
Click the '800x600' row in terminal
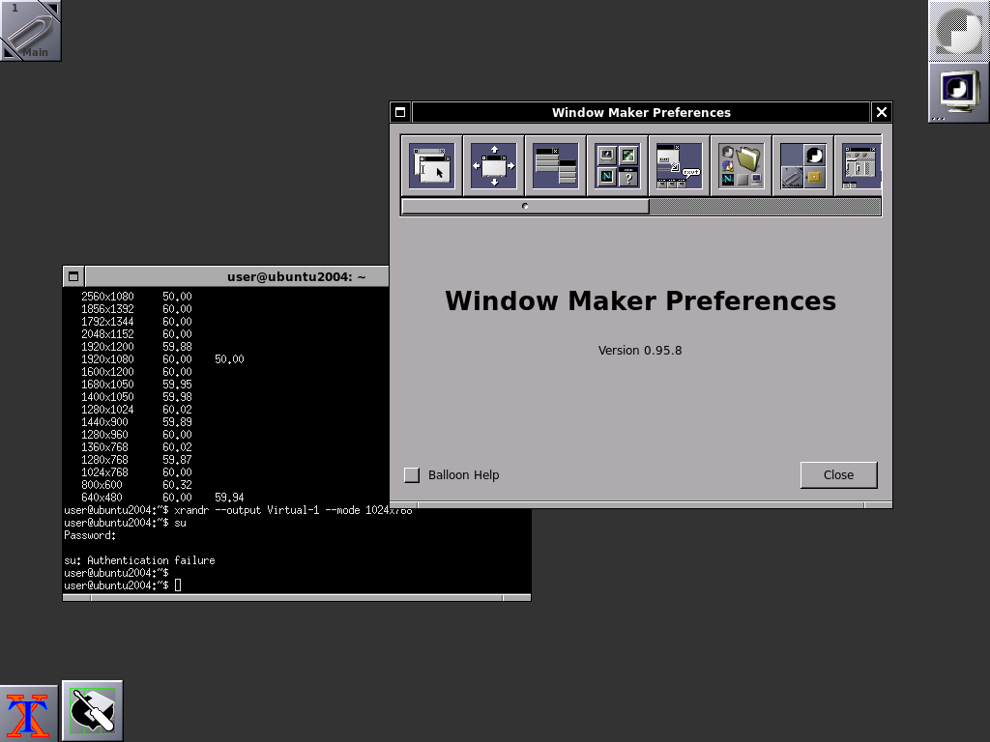coord(137,485)
